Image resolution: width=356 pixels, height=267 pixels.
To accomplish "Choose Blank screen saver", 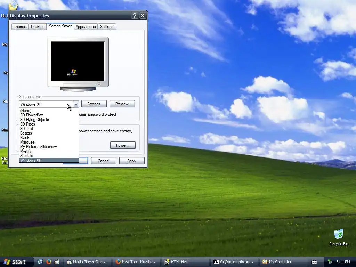I will (x=49, y=138).
